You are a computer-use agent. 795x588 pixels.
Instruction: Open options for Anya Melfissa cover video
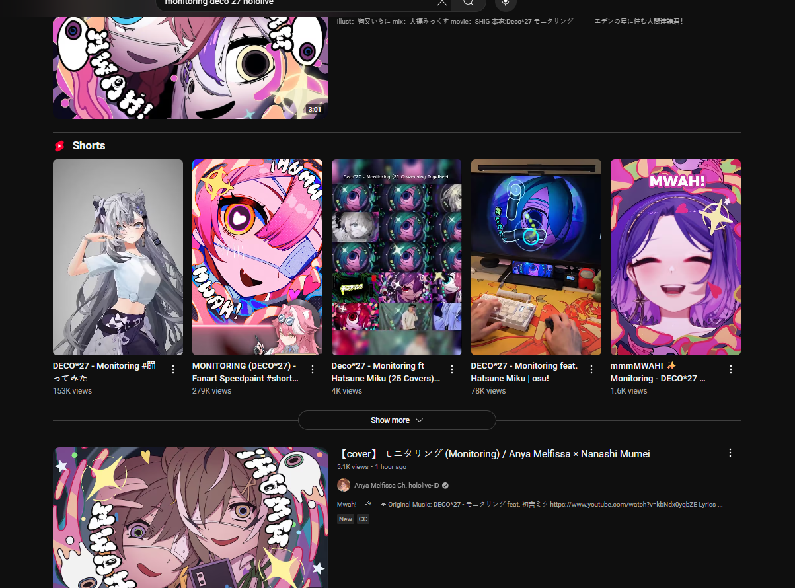pos(730,453)
